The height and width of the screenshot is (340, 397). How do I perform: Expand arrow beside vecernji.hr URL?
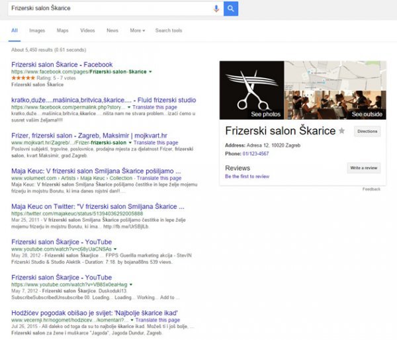132,320
